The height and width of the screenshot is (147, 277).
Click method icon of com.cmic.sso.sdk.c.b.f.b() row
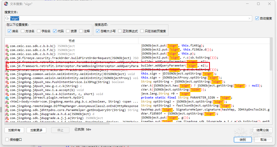point(7,50)
